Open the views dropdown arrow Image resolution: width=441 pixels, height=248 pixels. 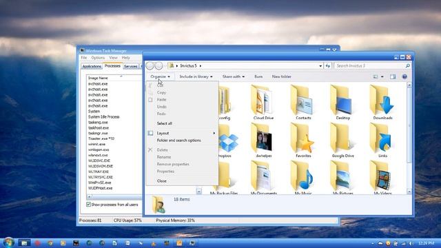[x=382, y=76]
